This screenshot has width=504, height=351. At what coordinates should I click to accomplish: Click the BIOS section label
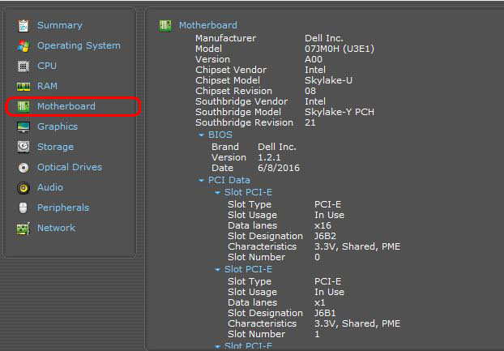(220, 135)
